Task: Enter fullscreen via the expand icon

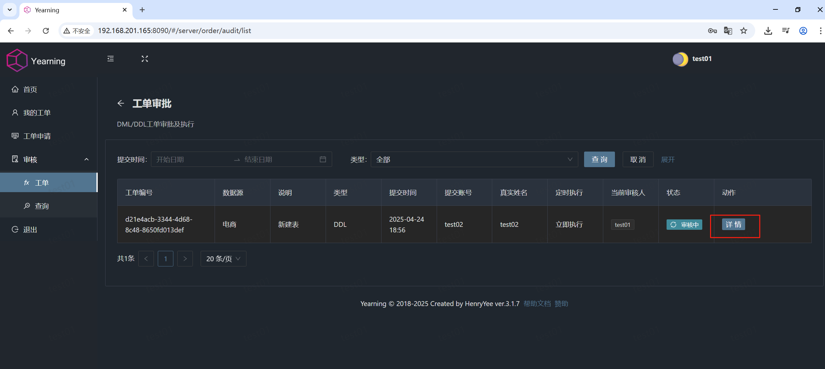Action: 145,59
